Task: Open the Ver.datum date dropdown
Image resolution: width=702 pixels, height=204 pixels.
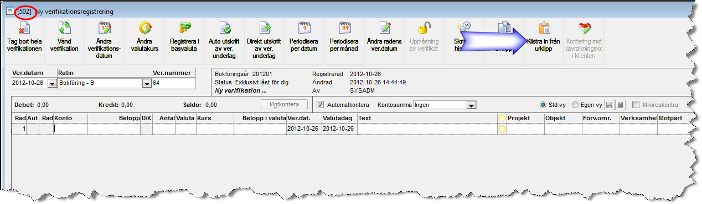Action: tap(52, 83)
